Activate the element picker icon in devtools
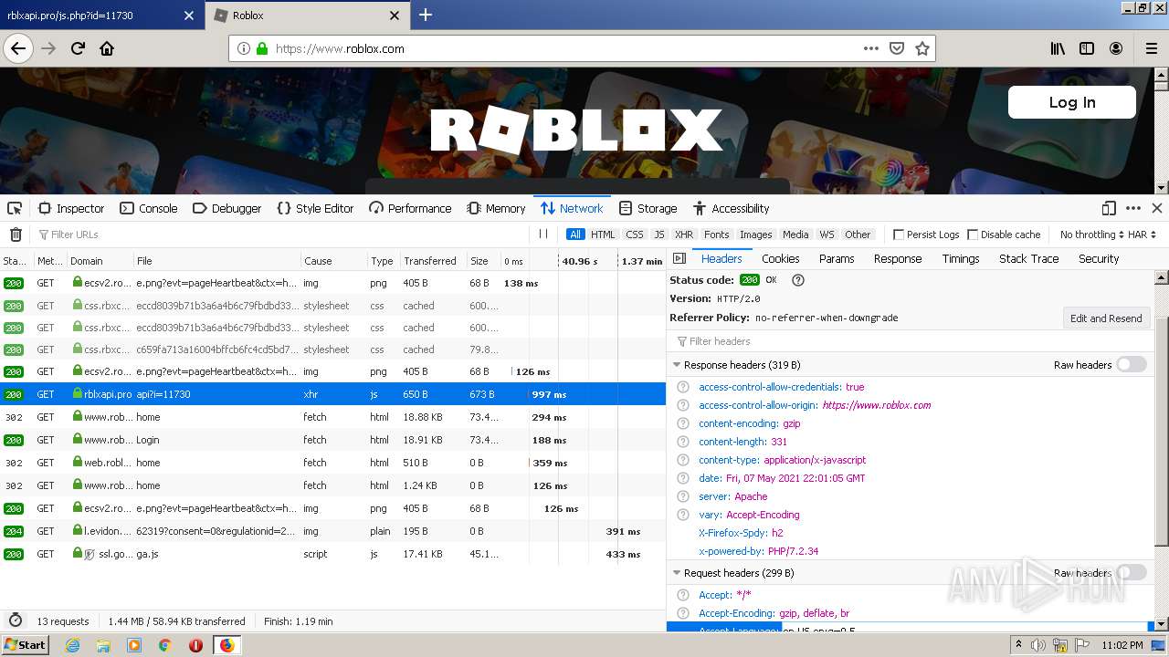Viewport: 1169px width, 657px height. pyautogui.click(x=15, y=208)
